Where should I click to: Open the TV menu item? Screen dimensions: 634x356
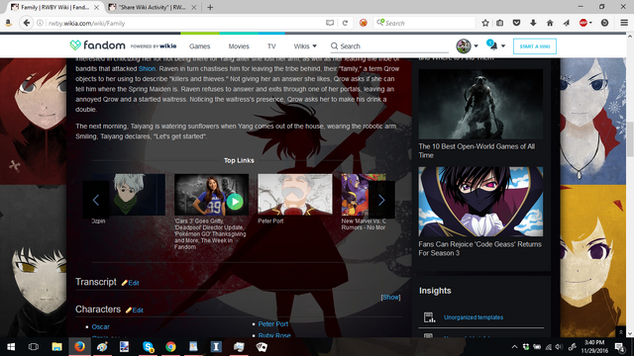click(x=271, y=46)
